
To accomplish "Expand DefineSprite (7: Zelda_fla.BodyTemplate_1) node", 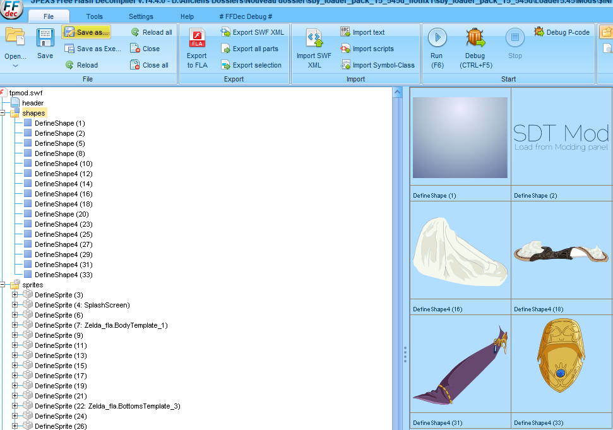I will (x=15, y=325).
